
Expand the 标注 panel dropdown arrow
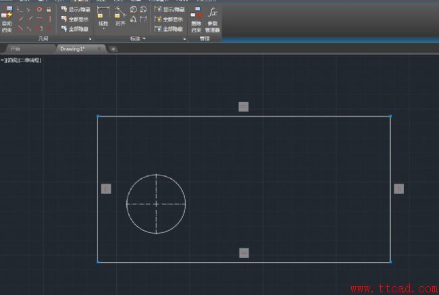point(144,38)
